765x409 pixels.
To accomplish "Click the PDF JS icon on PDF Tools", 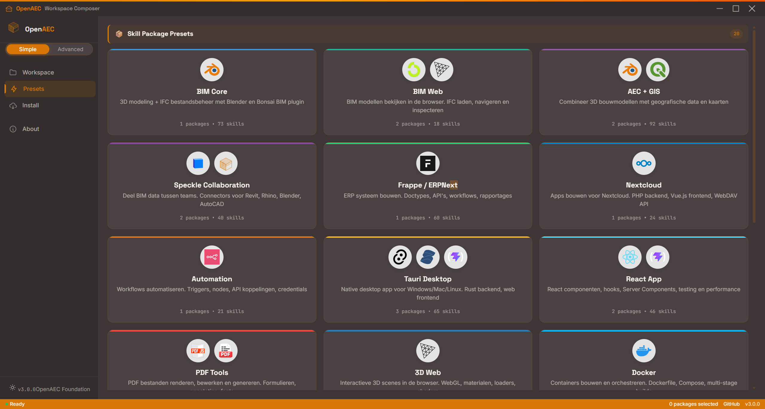I will pos(198,351).
